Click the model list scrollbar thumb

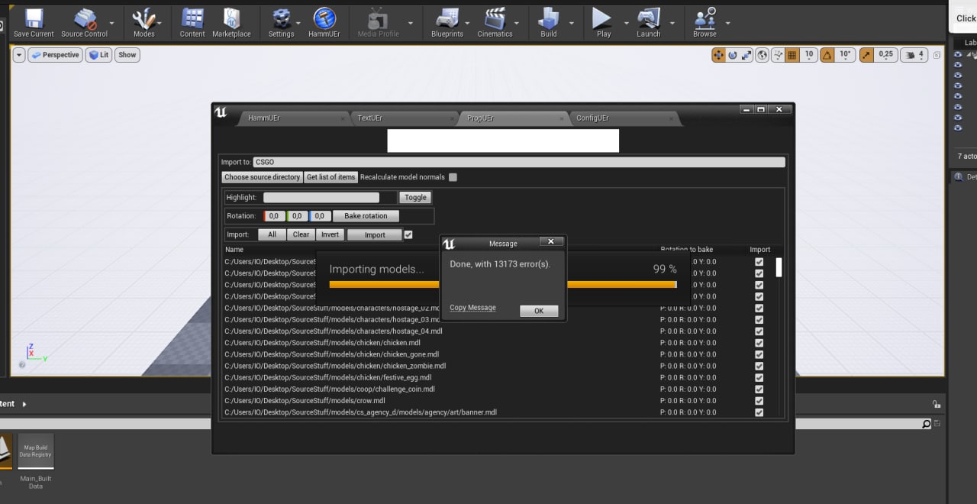pyautogui.click(x=779, y=267)
